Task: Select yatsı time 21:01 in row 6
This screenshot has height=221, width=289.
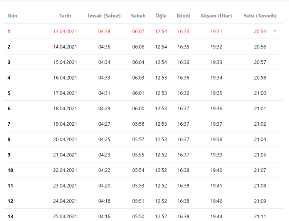Action: pyautogui.click(x=260, y=108)
